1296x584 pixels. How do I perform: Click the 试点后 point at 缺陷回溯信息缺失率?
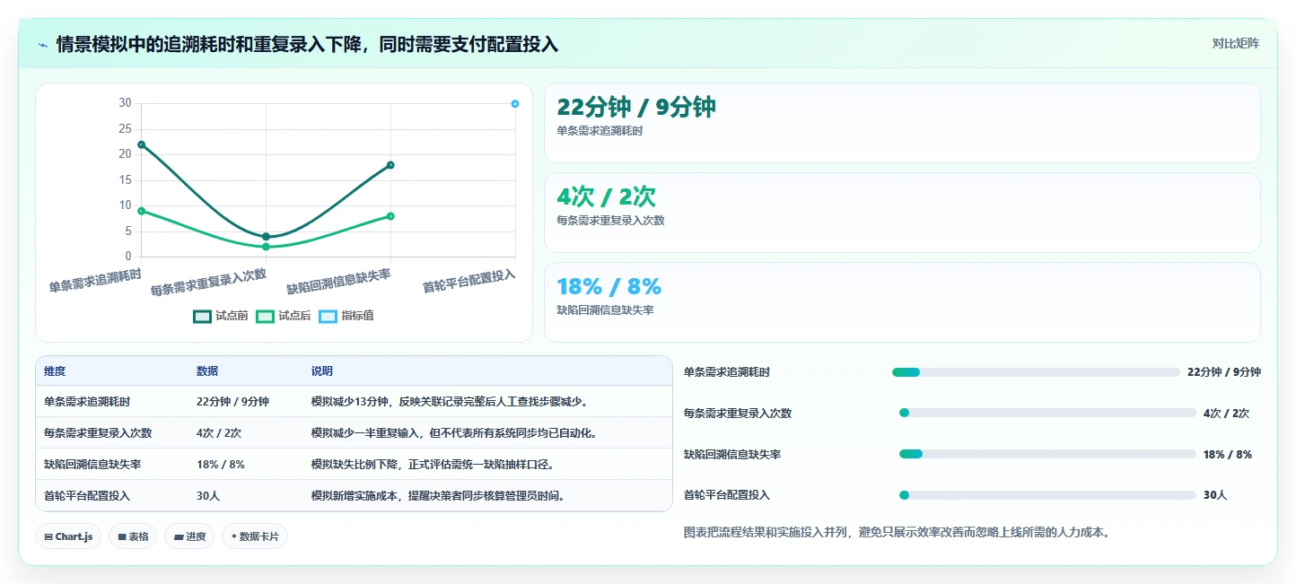390,216
